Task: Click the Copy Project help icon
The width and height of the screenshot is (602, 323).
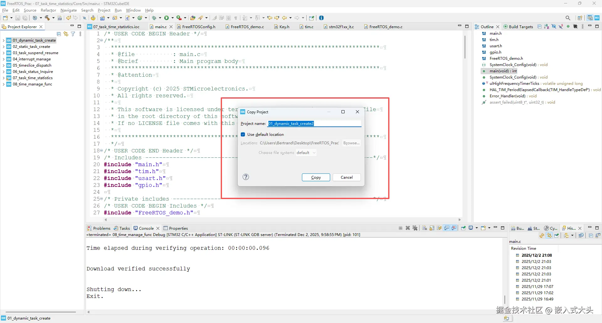Action: 246,177
